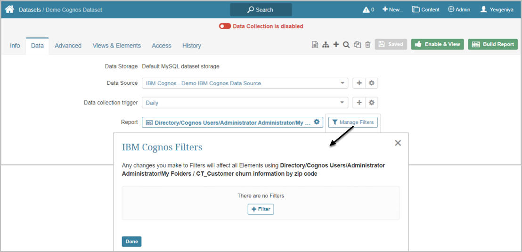Viewport: 522px width, 252px height.
Task: Expand the Data collection trigger dropdown
Action: (x=245, y=103)
